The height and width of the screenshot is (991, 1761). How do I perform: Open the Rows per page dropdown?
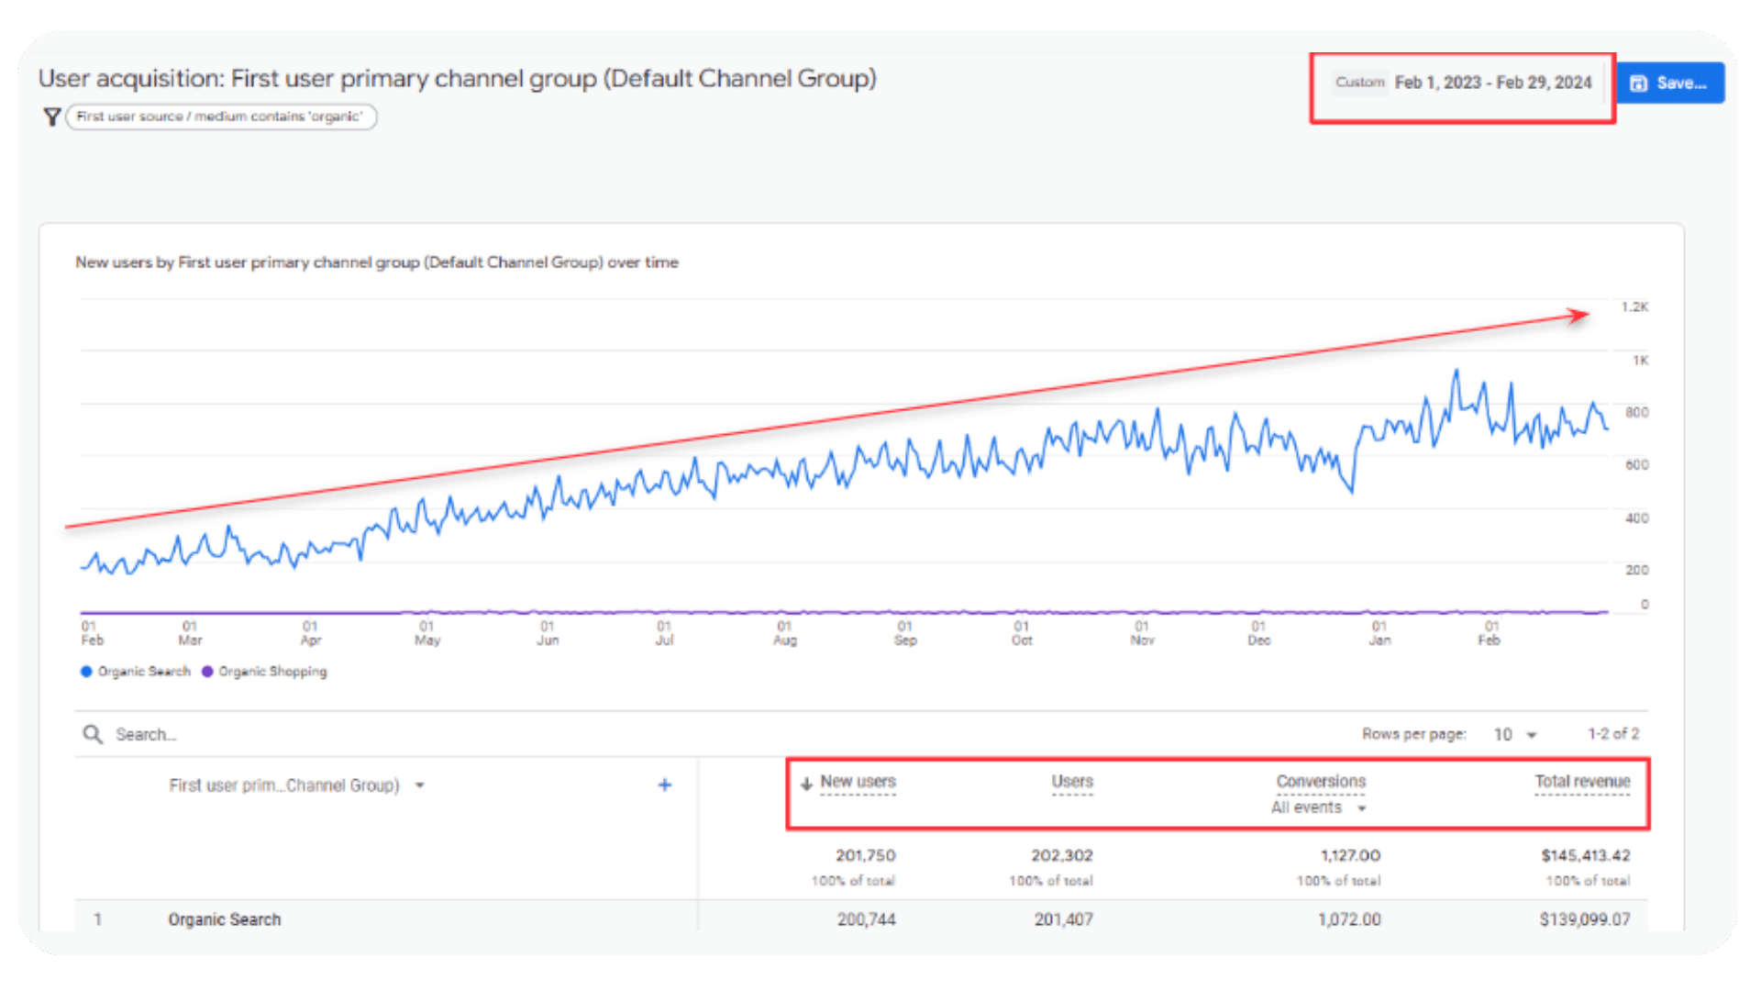tap(1514, 734)
